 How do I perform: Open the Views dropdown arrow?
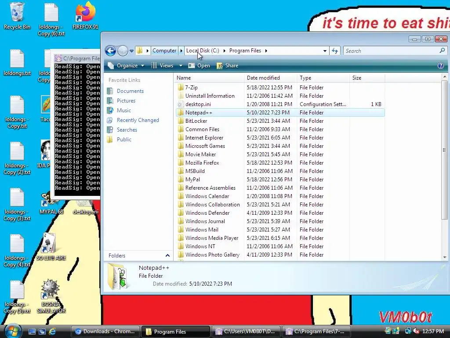(x=181, y=66)
